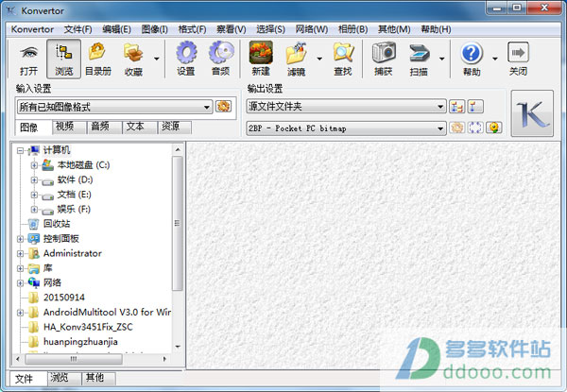This screenshot has width=567, height=392.
Task: Select the huanpingzhuanjia folder
Action: pyautogui.click(x=80, y=341)
